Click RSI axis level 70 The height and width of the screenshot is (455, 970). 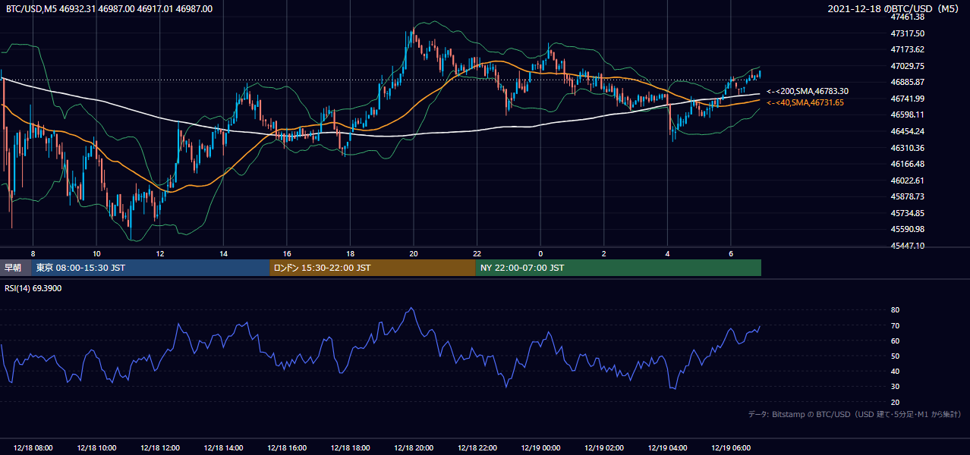coord(895,325)
